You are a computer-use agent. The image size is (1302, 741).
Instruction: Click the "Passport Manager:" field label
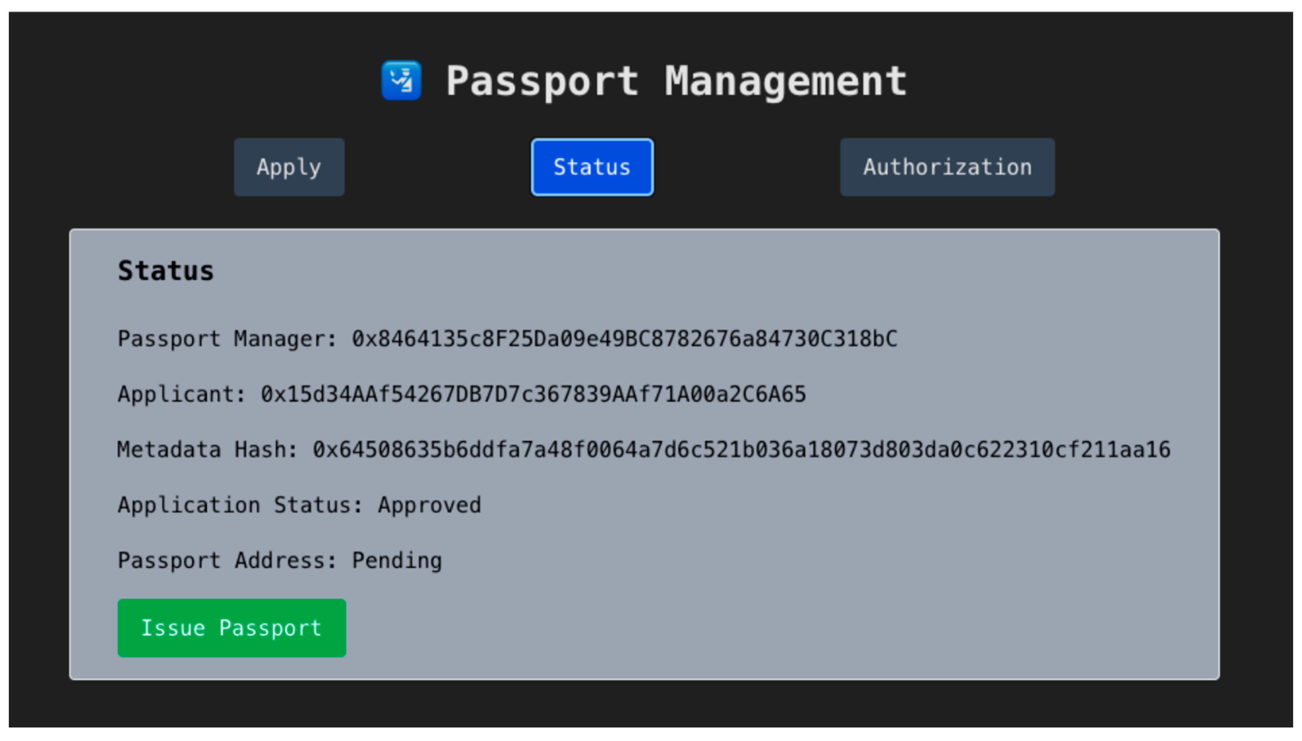click(x=227, y=339)
